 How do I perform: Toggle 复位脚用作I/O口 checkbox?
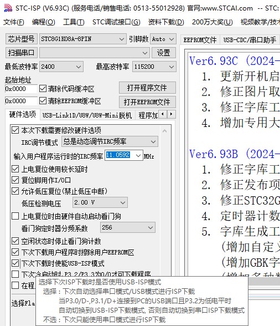click(15, 180)
